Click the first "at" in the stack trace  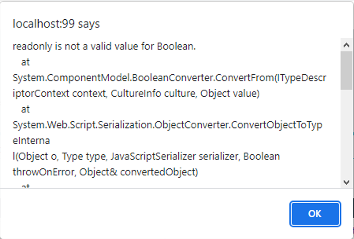[26, 62]
